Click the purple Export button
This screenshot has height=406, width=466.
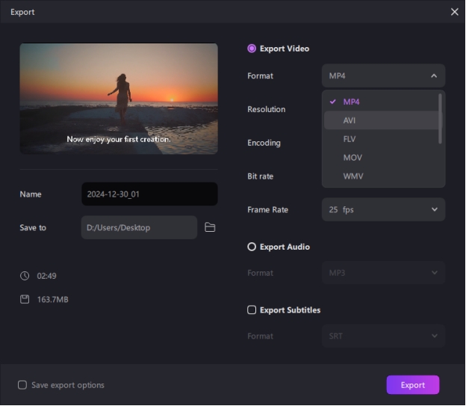pos(412,385)
